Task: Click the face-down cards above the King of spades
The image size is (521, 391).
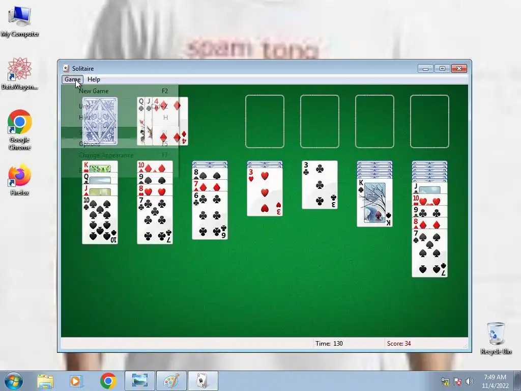Action: (374, 170)
